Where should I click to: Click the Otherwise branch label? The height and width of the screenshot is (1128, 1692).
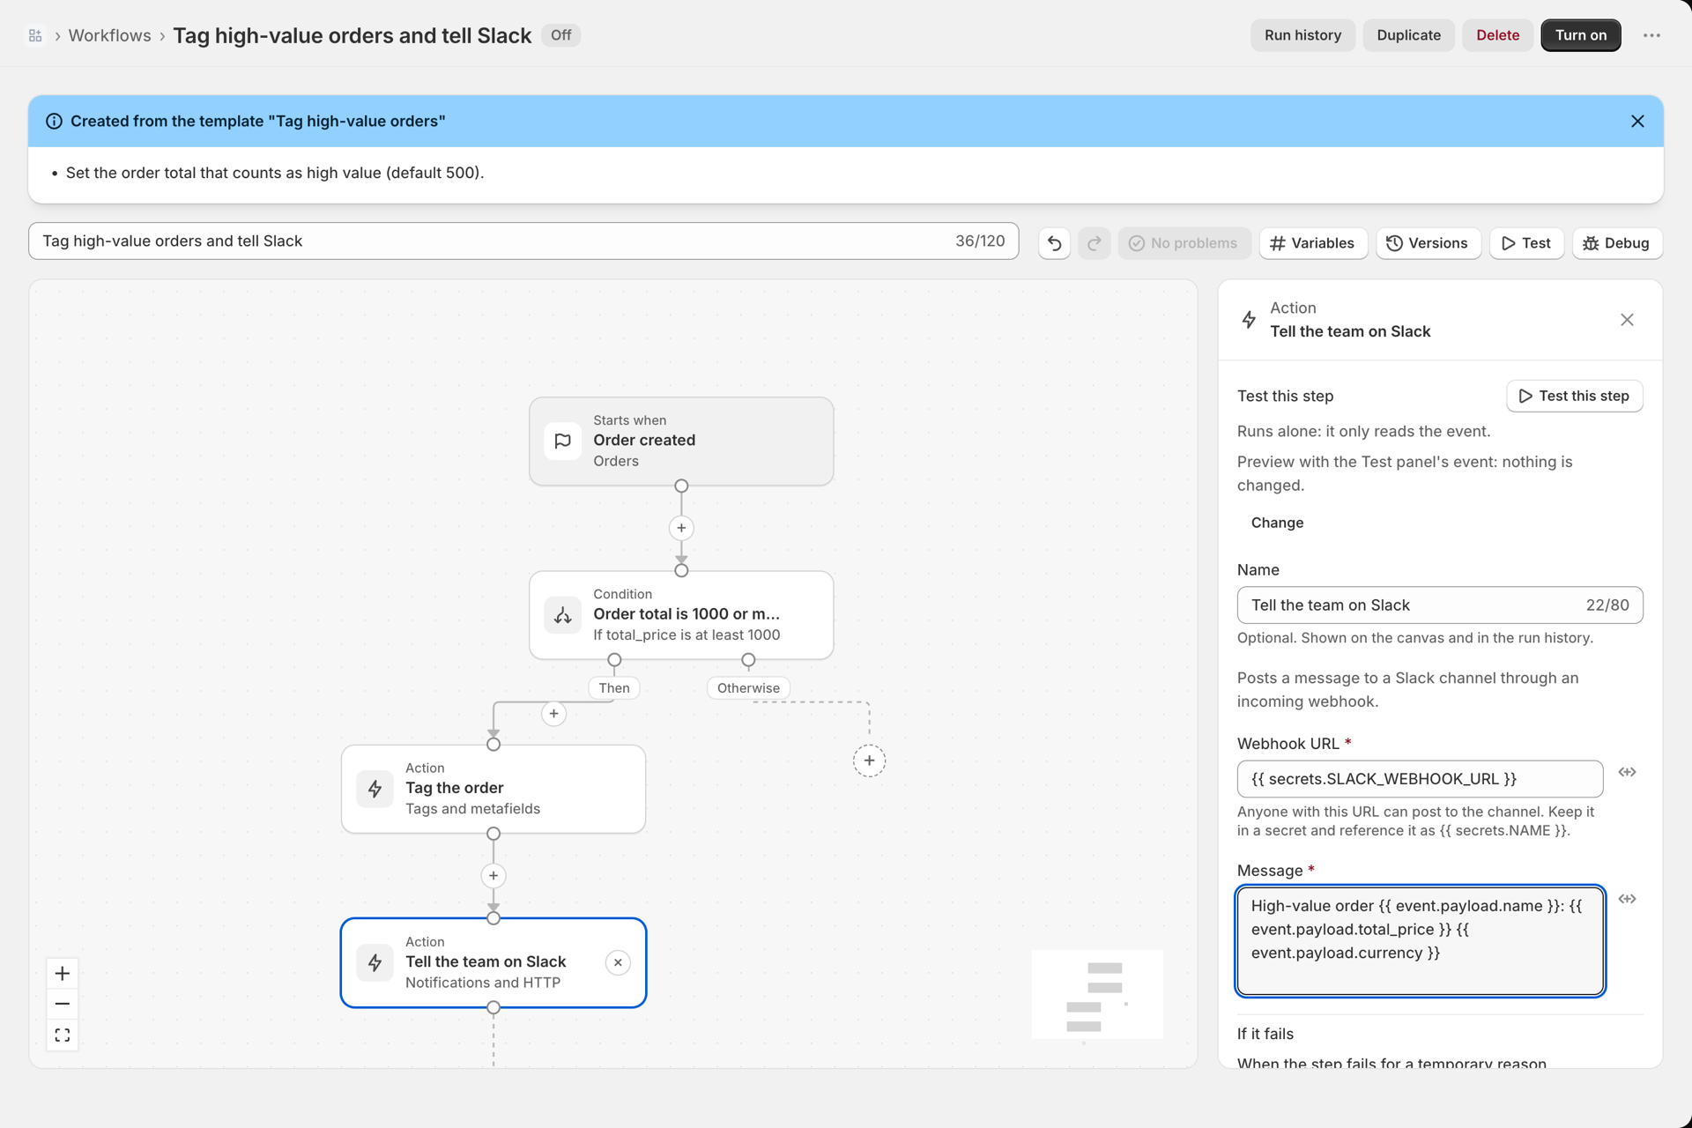pyautogui.click(x=748, y=688)
